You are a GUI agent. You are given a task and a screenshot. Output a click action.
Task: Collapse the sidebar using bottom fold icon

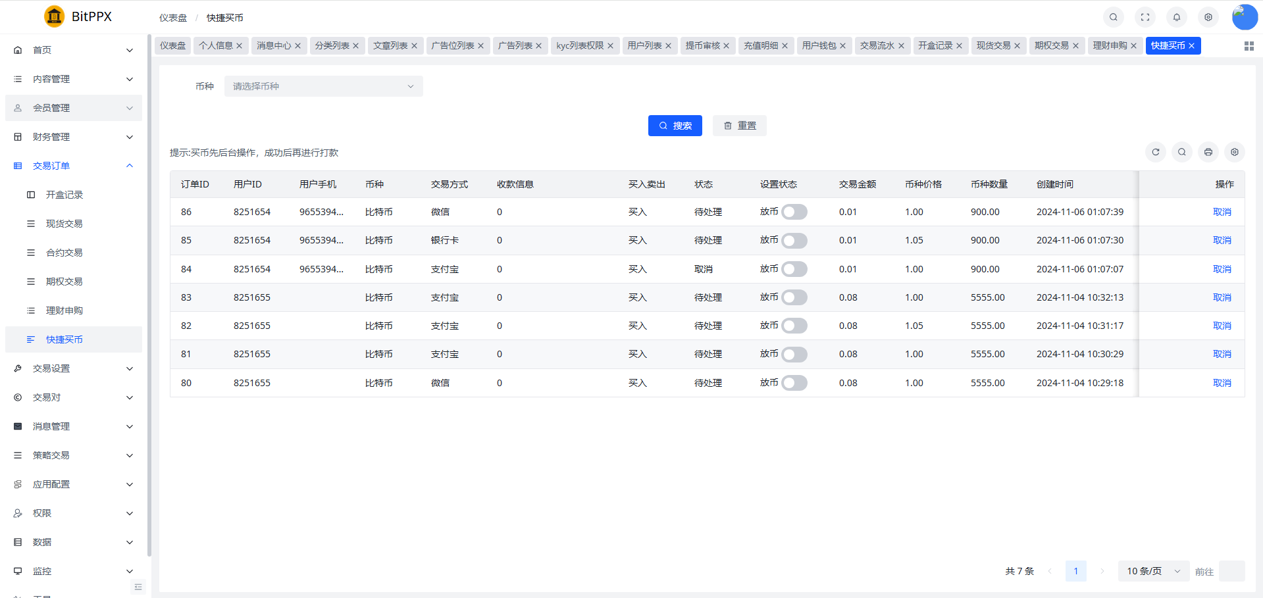138,587
